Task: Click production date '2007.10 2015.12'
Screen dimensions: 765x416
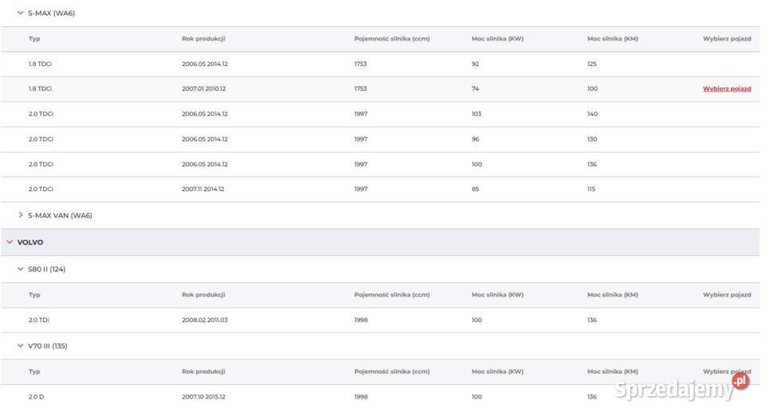Action: (204, 397)
